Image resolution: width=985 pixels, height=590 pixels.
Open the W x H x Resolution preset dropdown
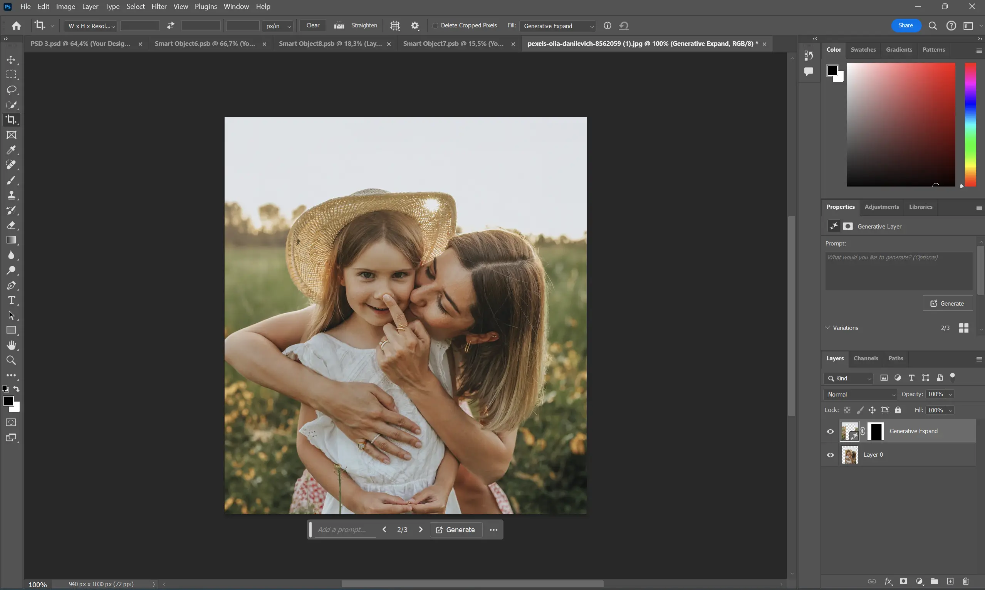[91, 26]
